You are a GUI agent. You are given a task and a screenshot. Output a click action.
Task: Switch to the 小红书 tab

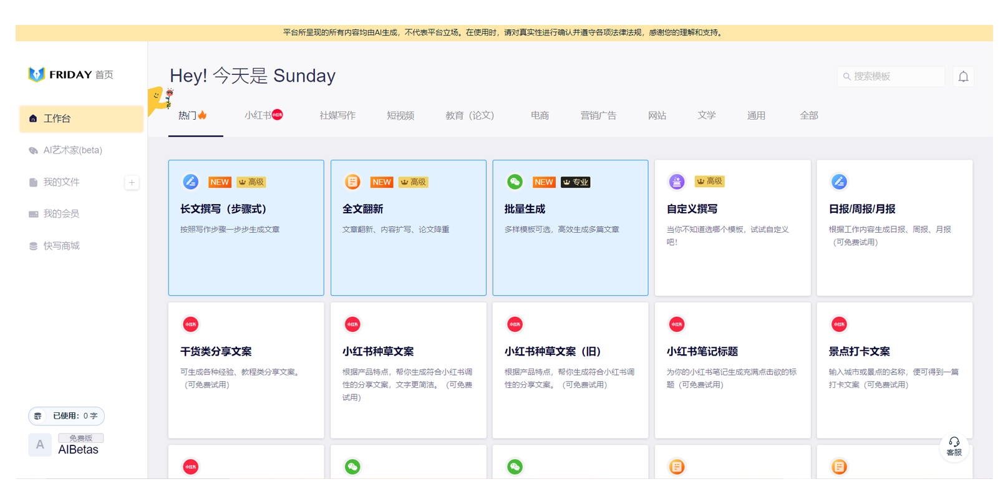tap(264, 115)
